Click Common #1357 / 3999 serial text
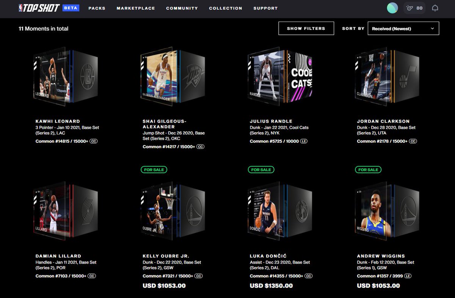The image size is (455, 298). 380,276
